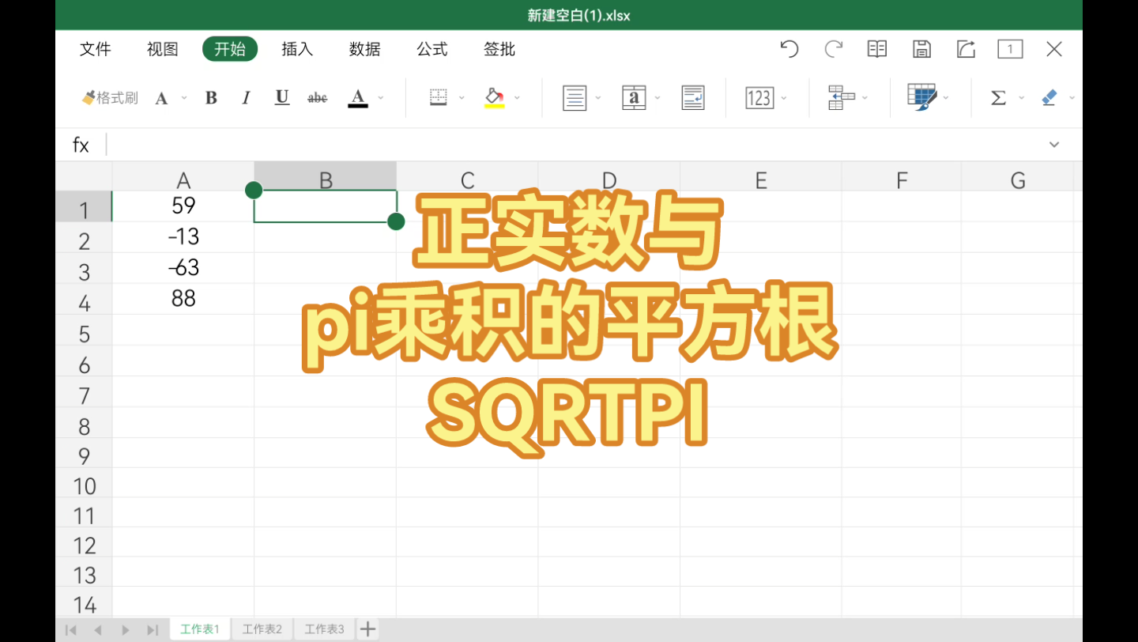Open the font size A icon
The image size is (1138, 642).
(x=161, y=98)
